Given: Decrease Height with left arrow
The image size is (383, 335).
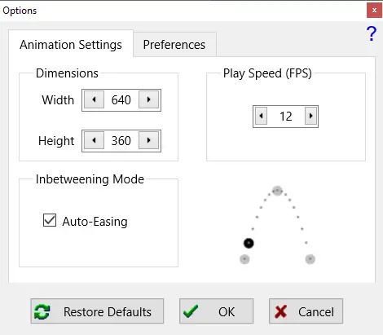Looking at the screenshot, I should tap(94, 140).
